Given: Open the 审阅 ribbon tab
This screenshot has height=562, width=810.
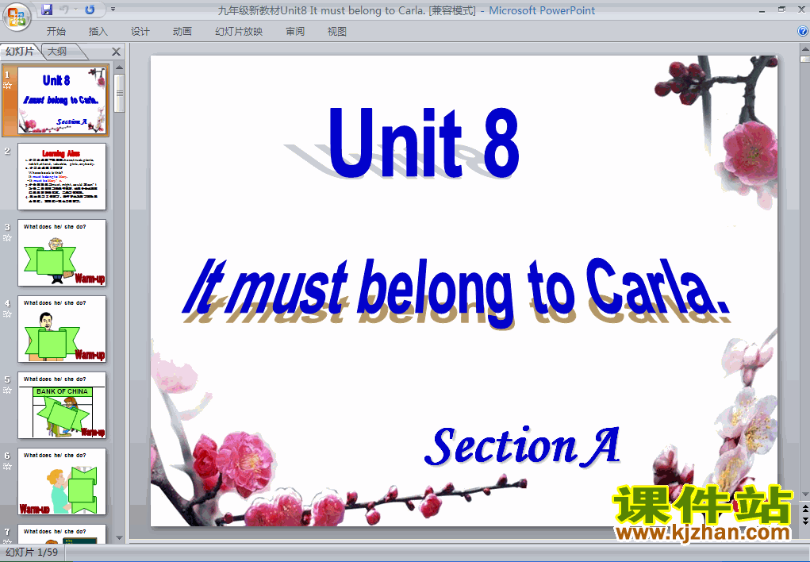Looking at the screenshot, I should coord(295,32).
